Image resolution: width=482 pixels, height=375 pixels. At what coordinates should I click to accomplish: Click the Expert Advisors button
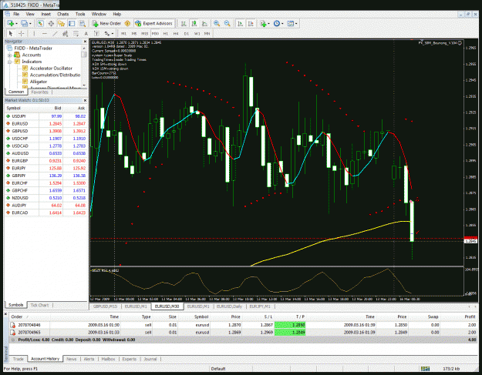point(154,23)
